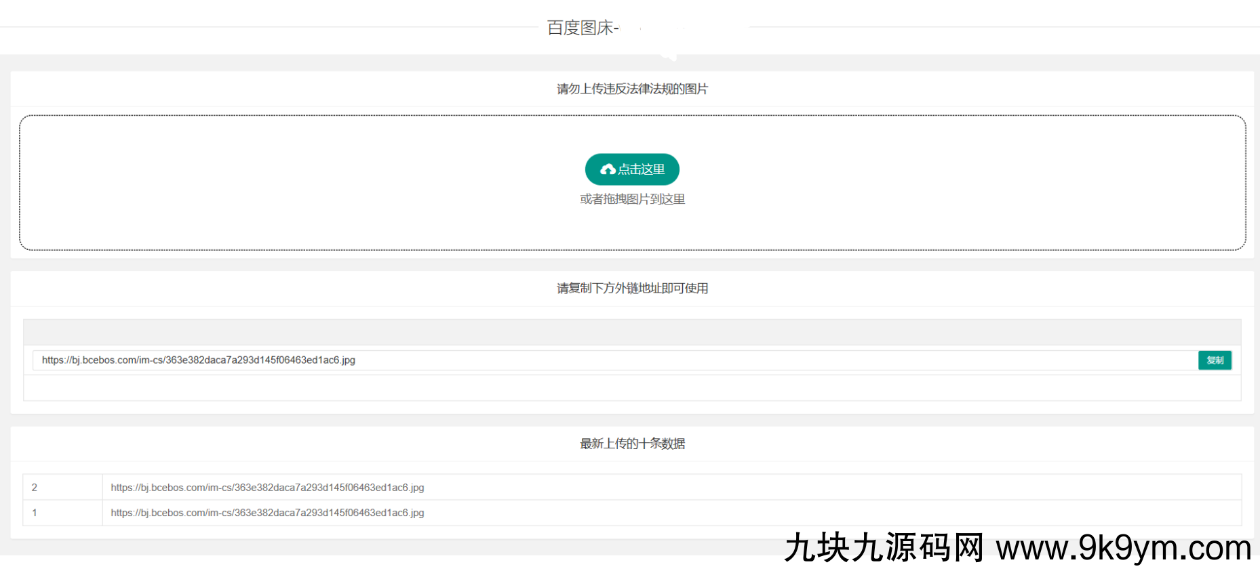
Task: Click the 请复制下方外链地址即可使用 heading
Action: 632,289
